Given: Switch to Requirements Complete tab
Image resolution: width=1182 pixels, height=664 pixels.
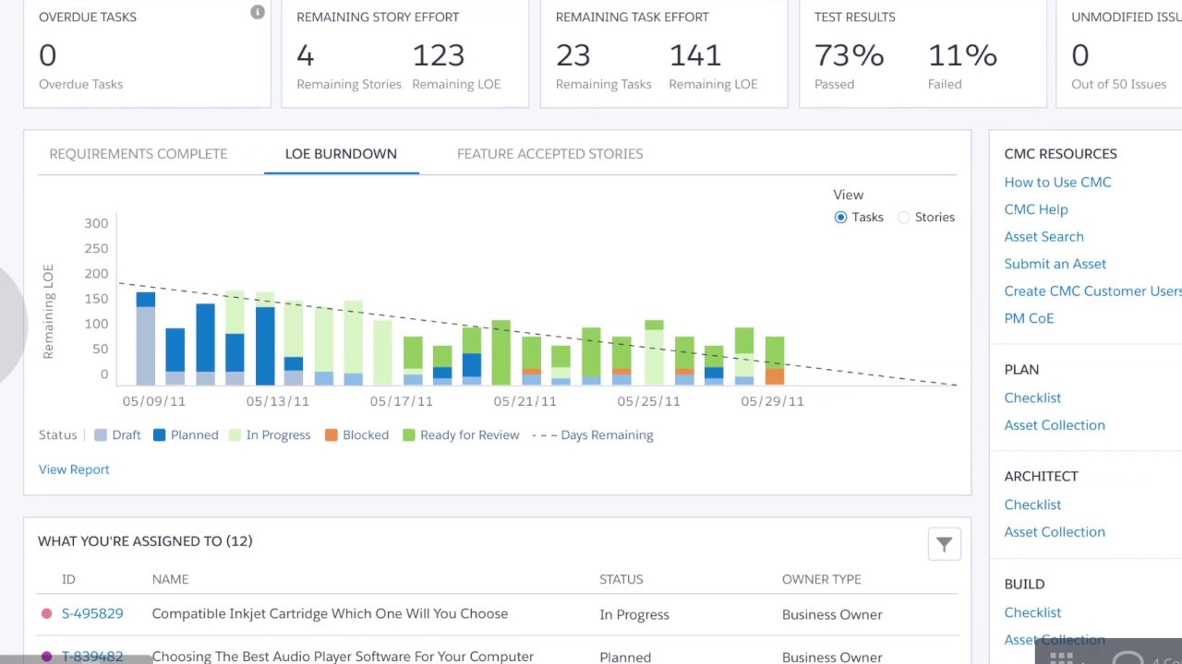Looking at the screenshot, I should [x=139, y=153].
